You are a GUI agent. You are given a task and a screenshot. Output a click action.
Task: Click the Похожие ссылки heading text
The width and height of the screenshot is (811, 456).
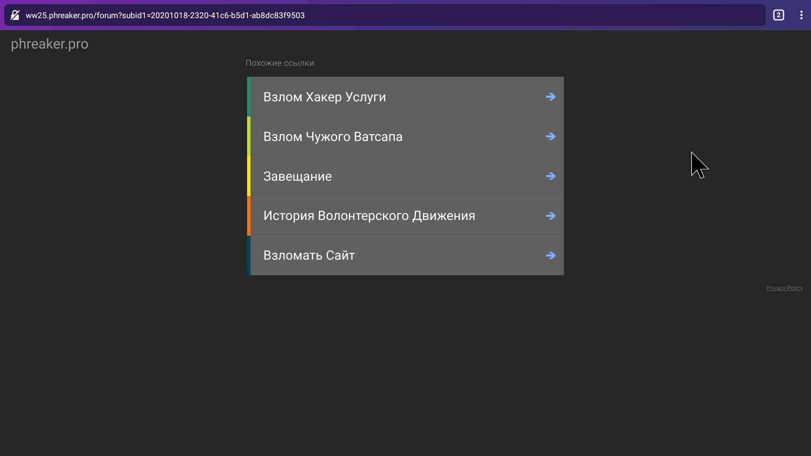pos(280,63)
